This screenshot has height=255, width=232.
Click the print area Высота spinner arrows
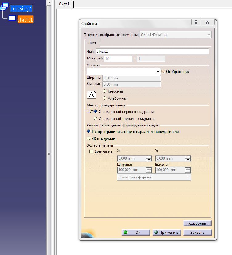(188, 170)
